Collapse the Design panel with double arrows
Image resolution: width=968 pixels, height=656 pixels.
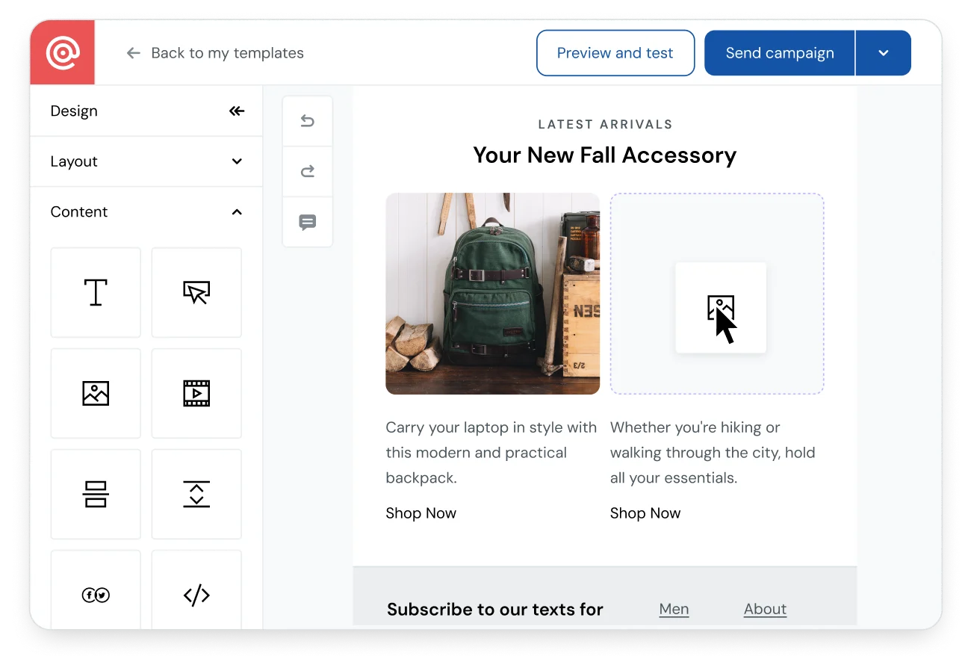pyautogui.click(x=237, y=111)
